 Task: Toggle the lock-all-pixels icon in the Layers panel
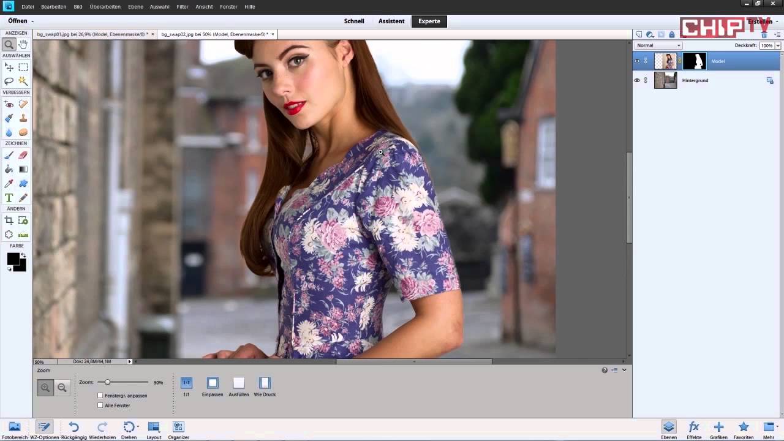coord(672,35)
